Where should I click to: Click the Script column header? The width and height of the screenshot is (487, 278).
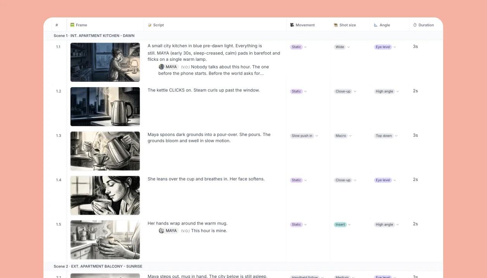pyautogui.click(x=215, y=25)
